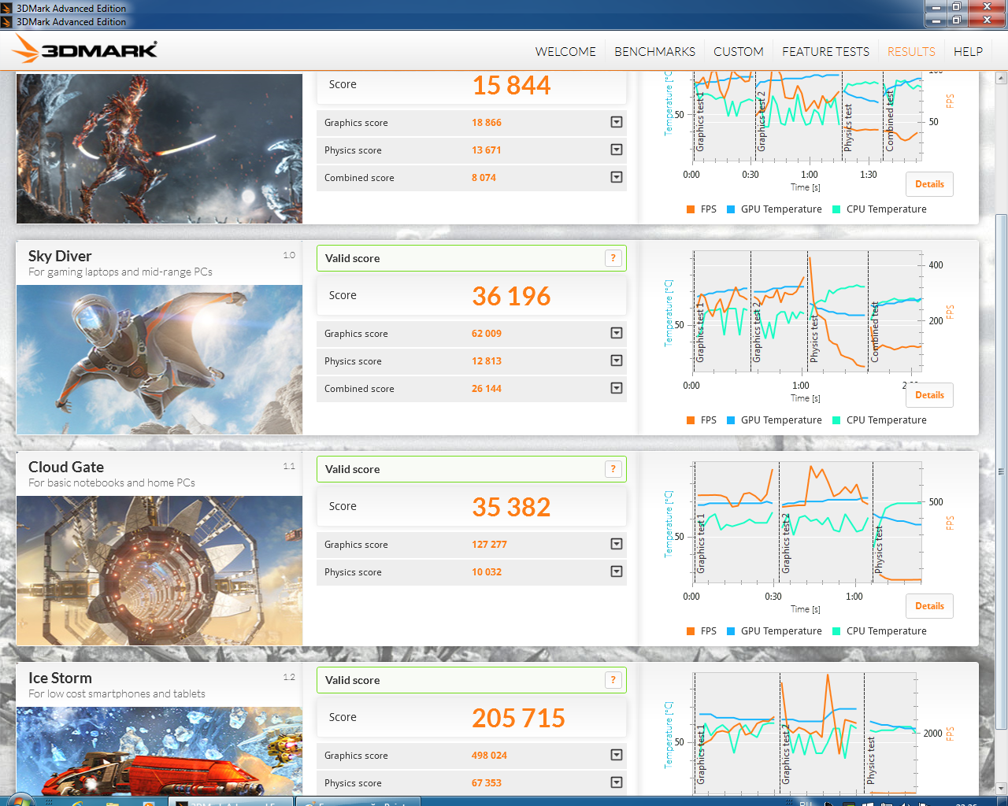Click the Cloud Gate space station preview image

pos(159,571)
